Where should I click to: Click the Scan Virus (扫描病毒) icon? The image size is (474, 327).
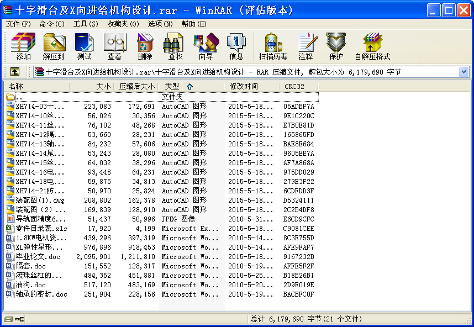(x=273, y=46)
